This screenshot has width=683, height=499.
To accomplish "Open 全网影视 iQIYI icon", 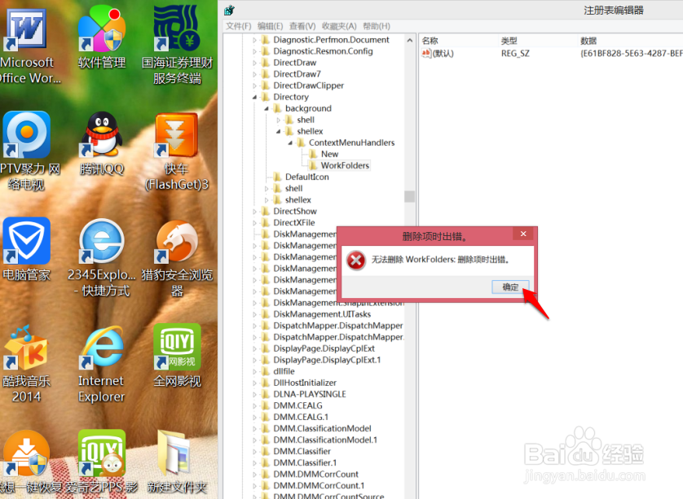I will coord(176,347).
